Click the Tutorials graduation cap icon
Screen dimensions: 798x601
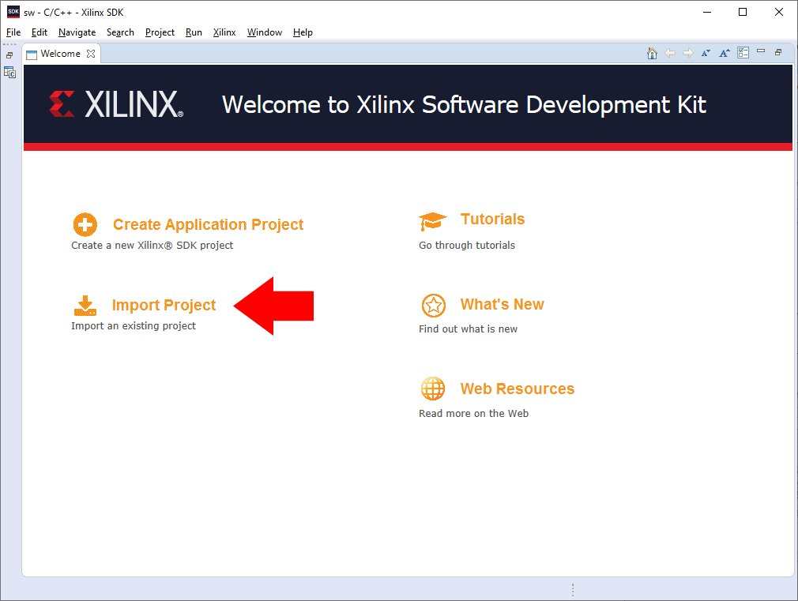pyautogui.click(x=433, y=221)
